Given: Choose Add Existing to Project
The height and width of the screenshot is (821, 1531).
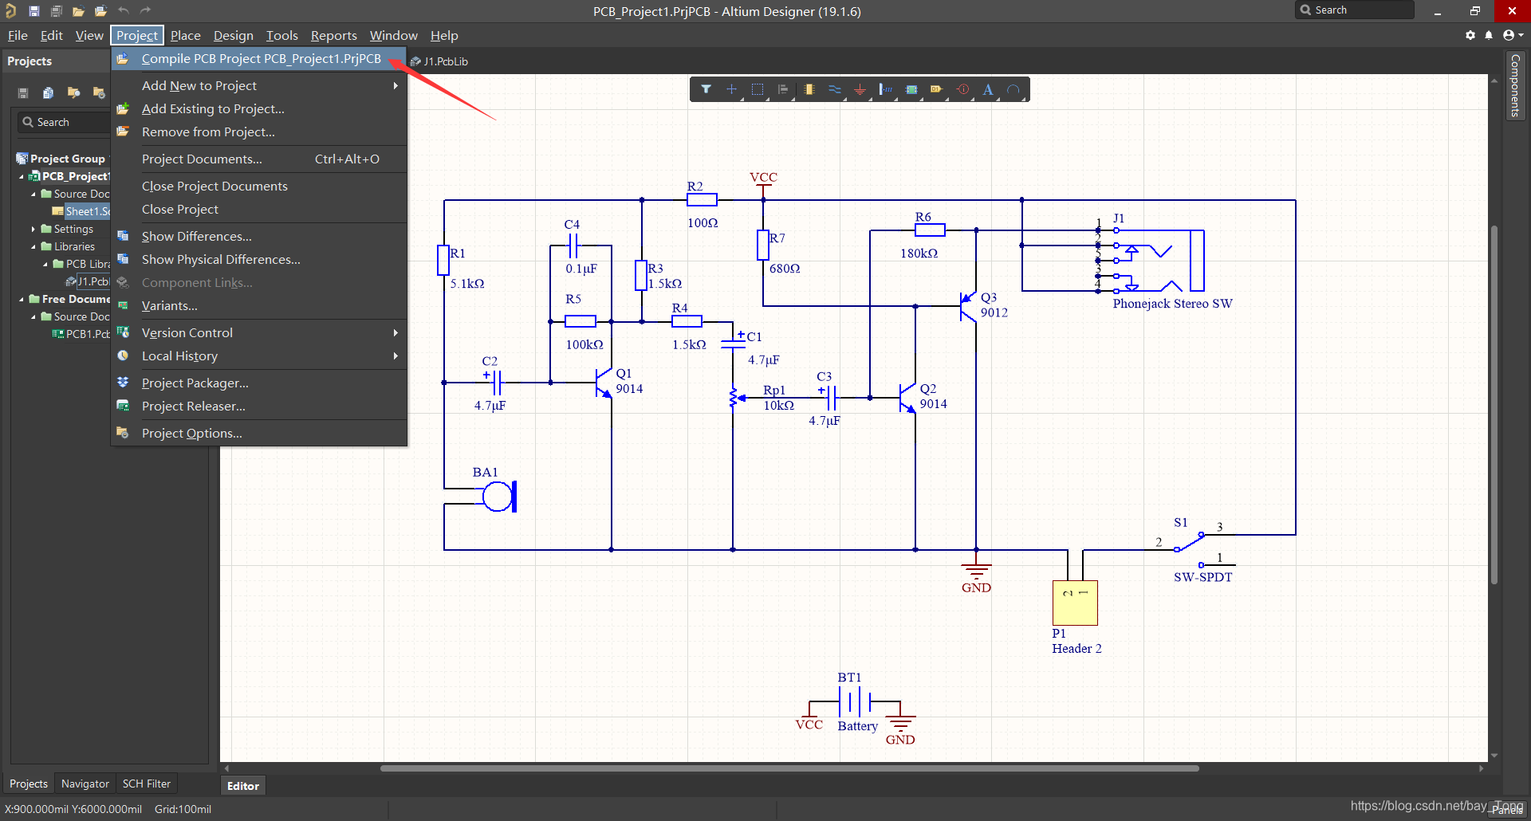Looking at the screenshot, I should pyautogui.click(x=259, y=108).
